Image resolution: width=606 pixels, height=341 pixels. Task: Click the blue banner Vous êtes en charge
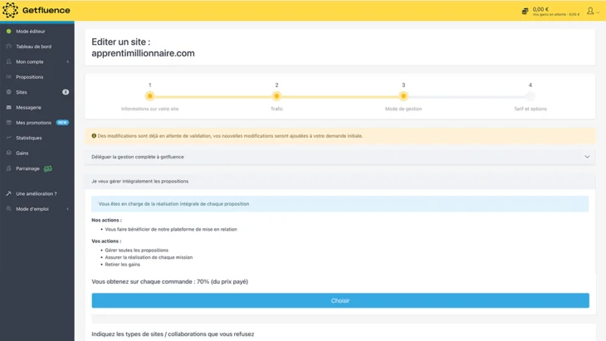340,204
